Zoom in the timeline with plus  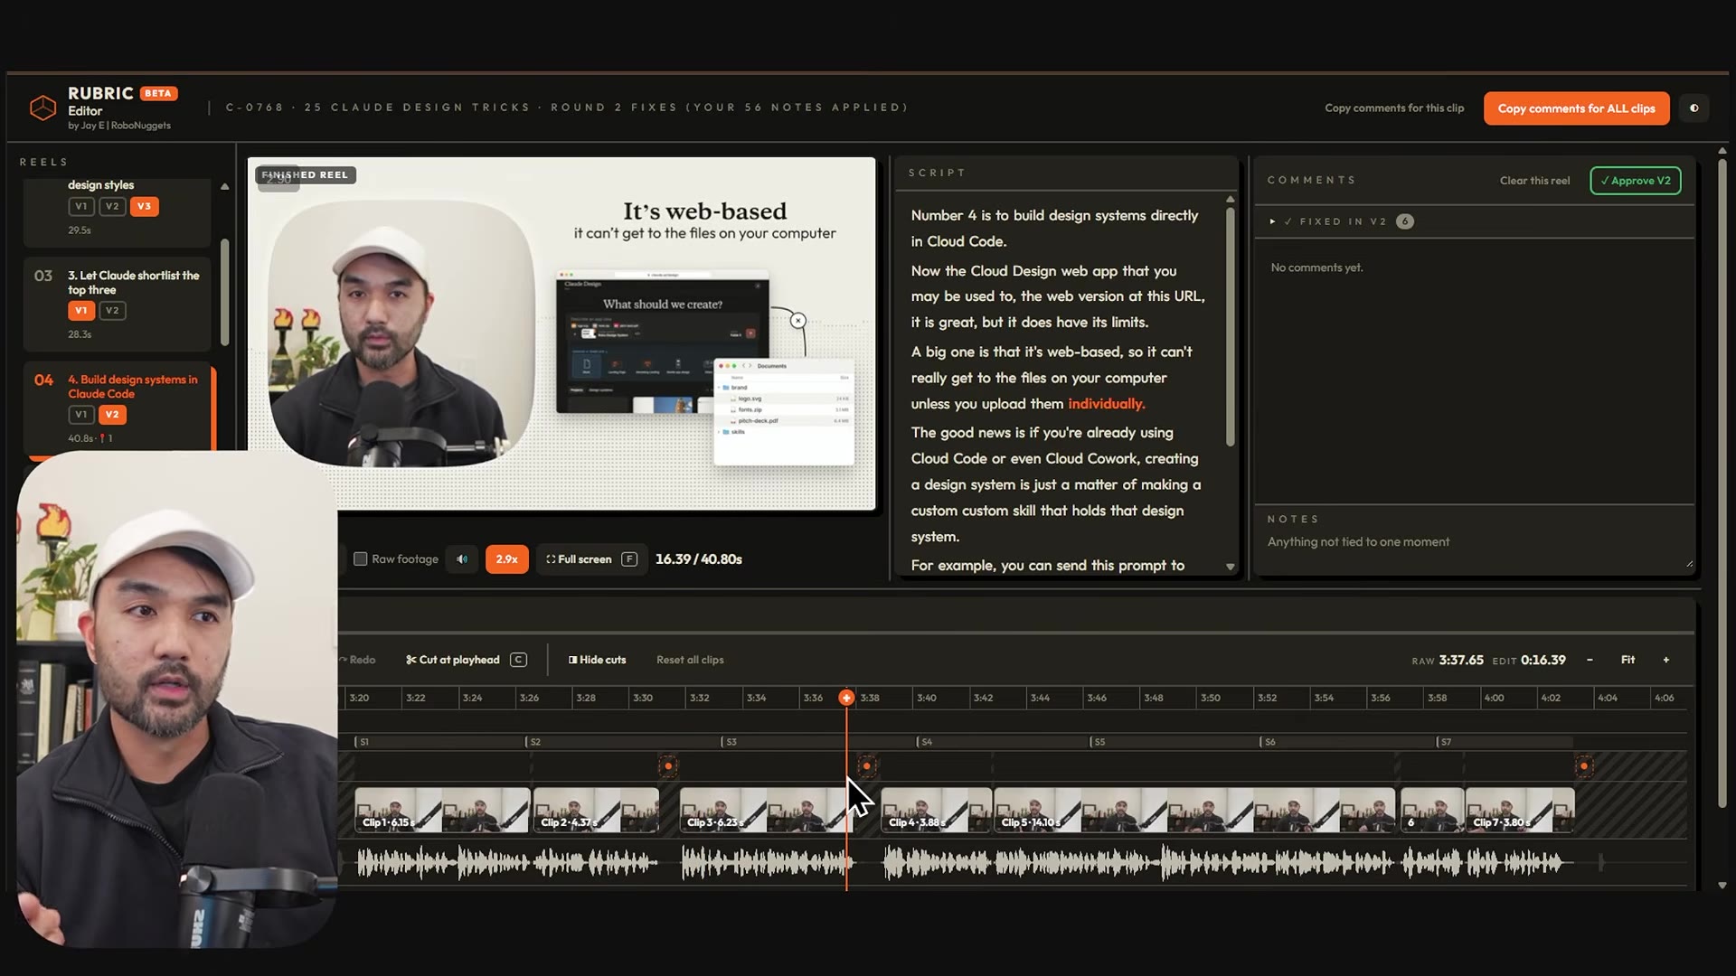(x=1666, y=660)
